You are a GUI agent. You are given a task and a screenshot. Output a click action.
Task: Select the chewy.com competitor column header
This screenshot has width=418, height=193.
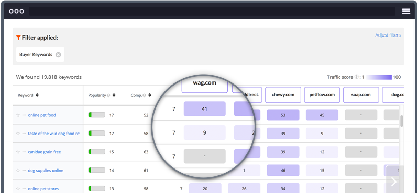click(x=283, y=95)
